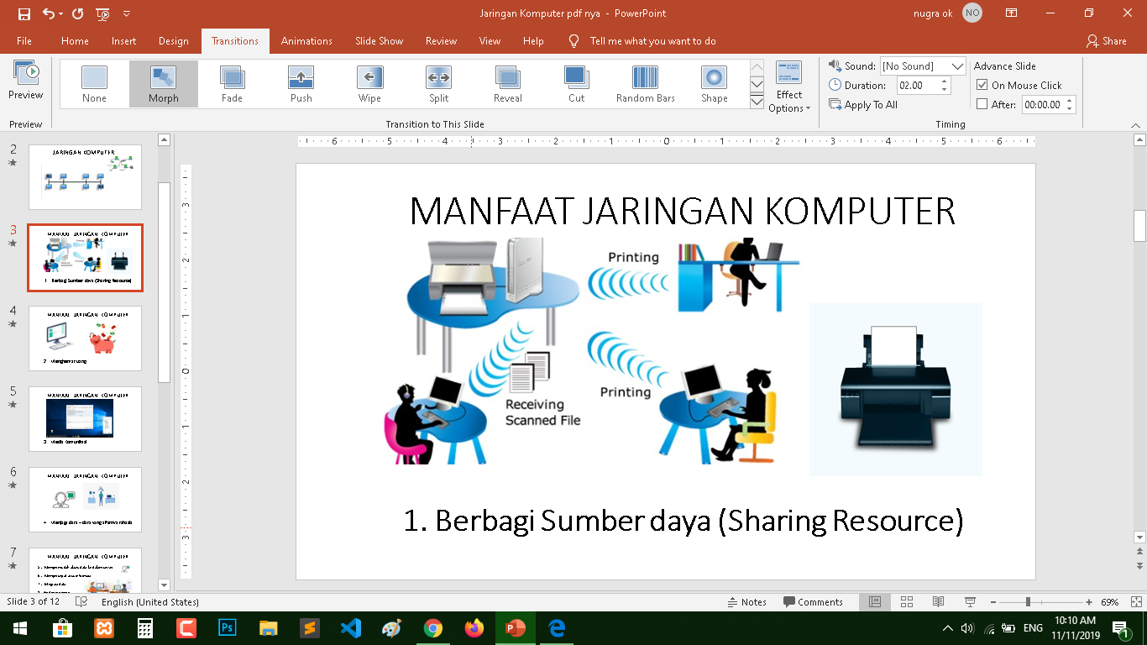Image resolution: width=1147 pixels, height=645 pixels.
Task: Enable the After advance checkbox
Action: 983,104
